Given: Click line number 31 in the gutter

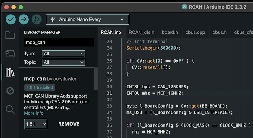Looking at the screenshot, I should pos(109,93).
